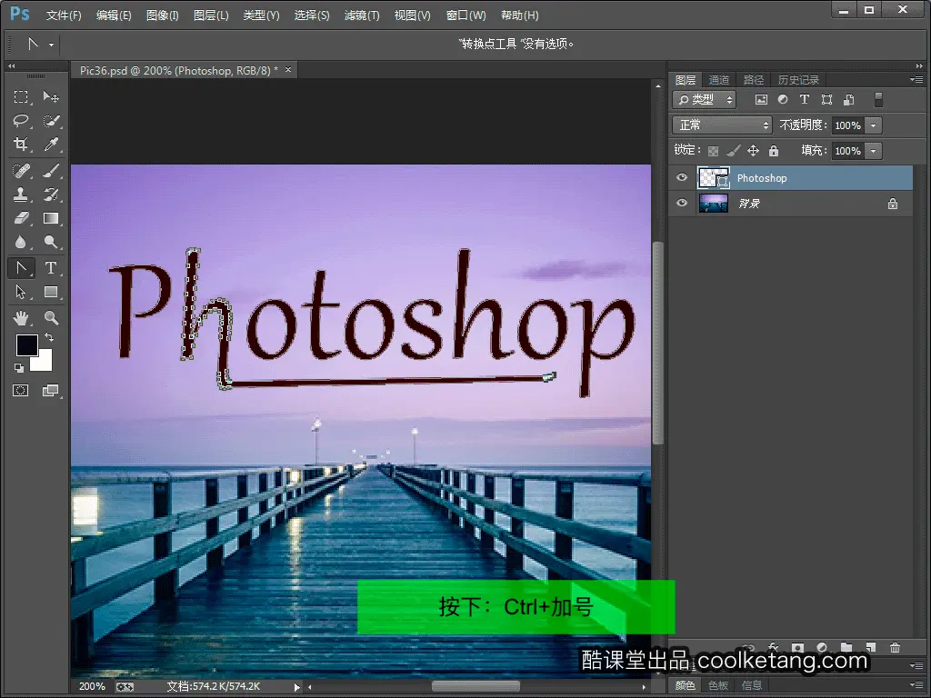Toggle pixel layer filter
This screenshot has height=698, width=931.
761,100
